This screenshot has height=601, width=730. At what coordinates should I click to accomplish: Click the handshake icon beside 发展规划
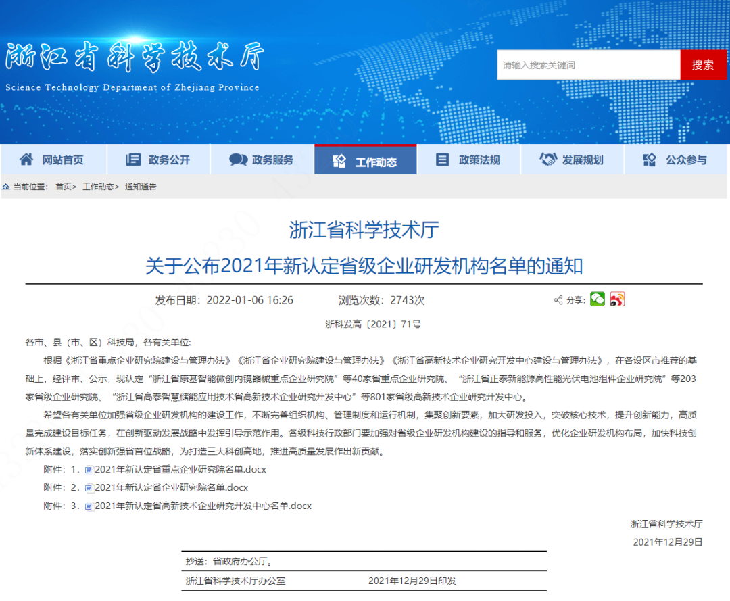click(x=547, y=159)
